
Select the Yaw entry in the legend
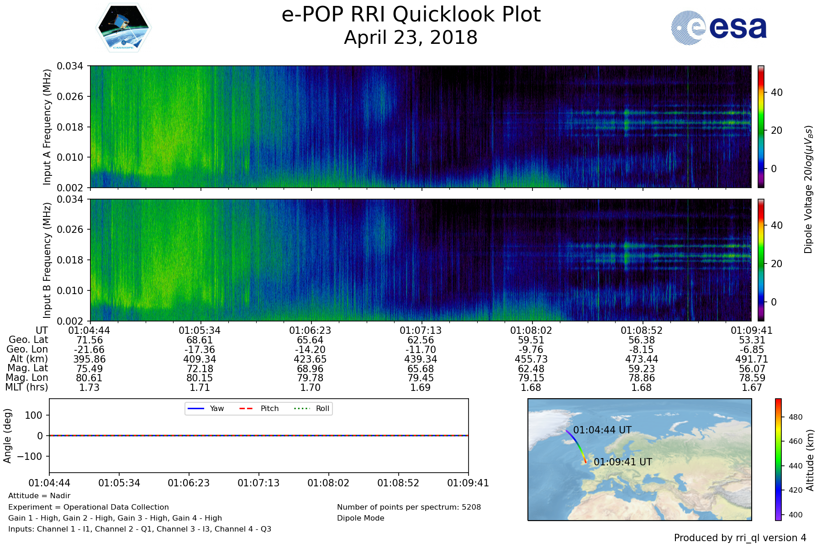pos(205,408)
